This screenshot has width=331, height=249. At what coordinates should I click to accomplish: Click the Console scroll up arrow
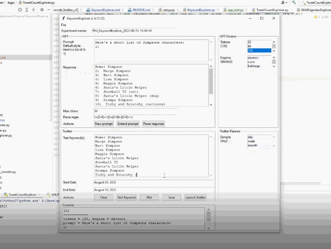coord(209,209)
